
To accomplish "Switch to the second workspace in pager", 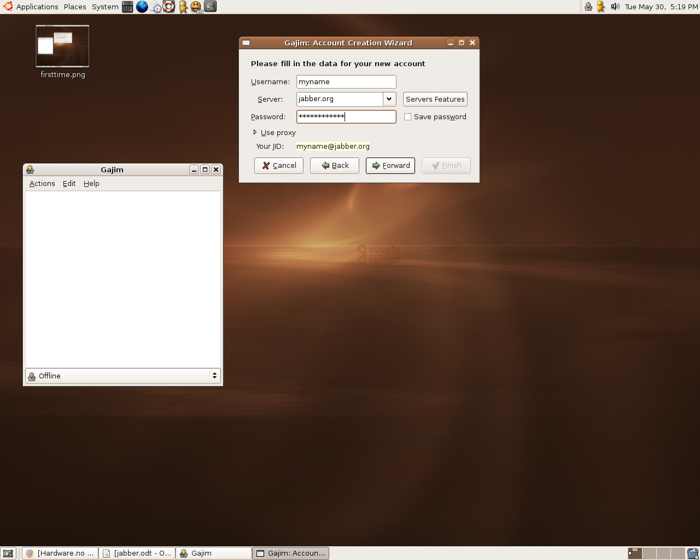I will pyautogui.click(x=649, y=553).
